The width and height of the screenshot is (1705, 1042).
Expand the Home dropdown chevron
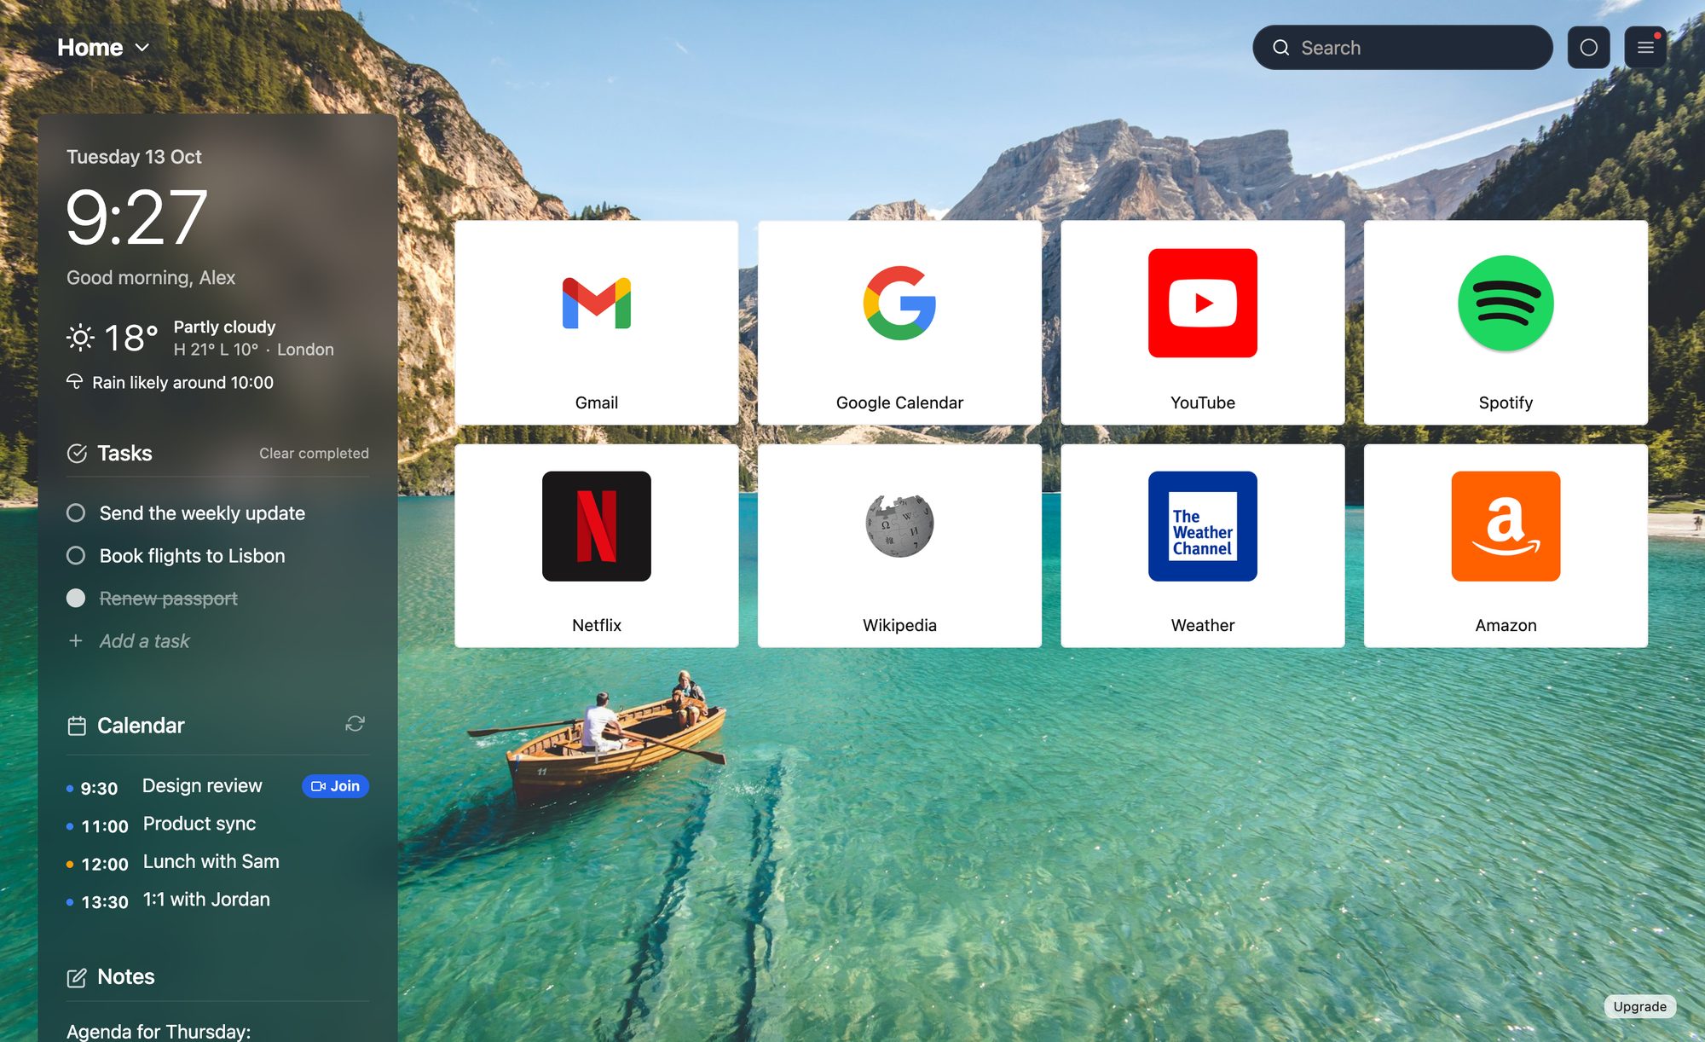(142, 48)
